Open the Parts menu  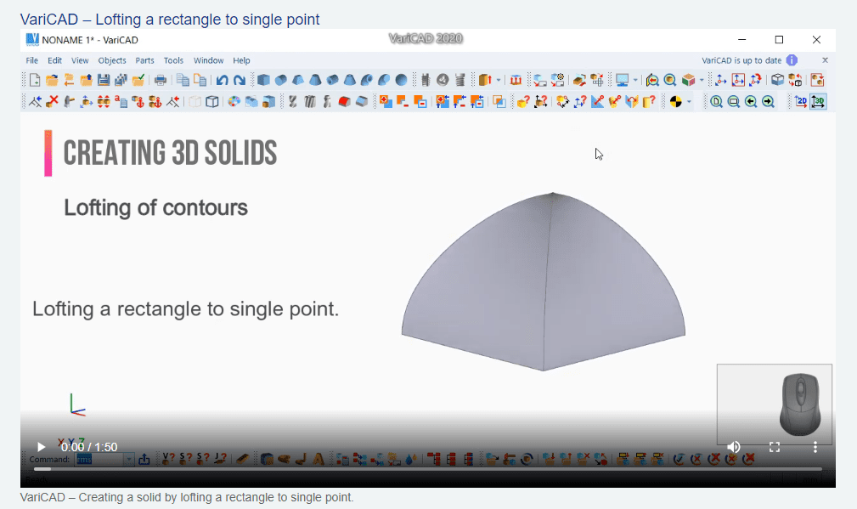pos(145,60)
